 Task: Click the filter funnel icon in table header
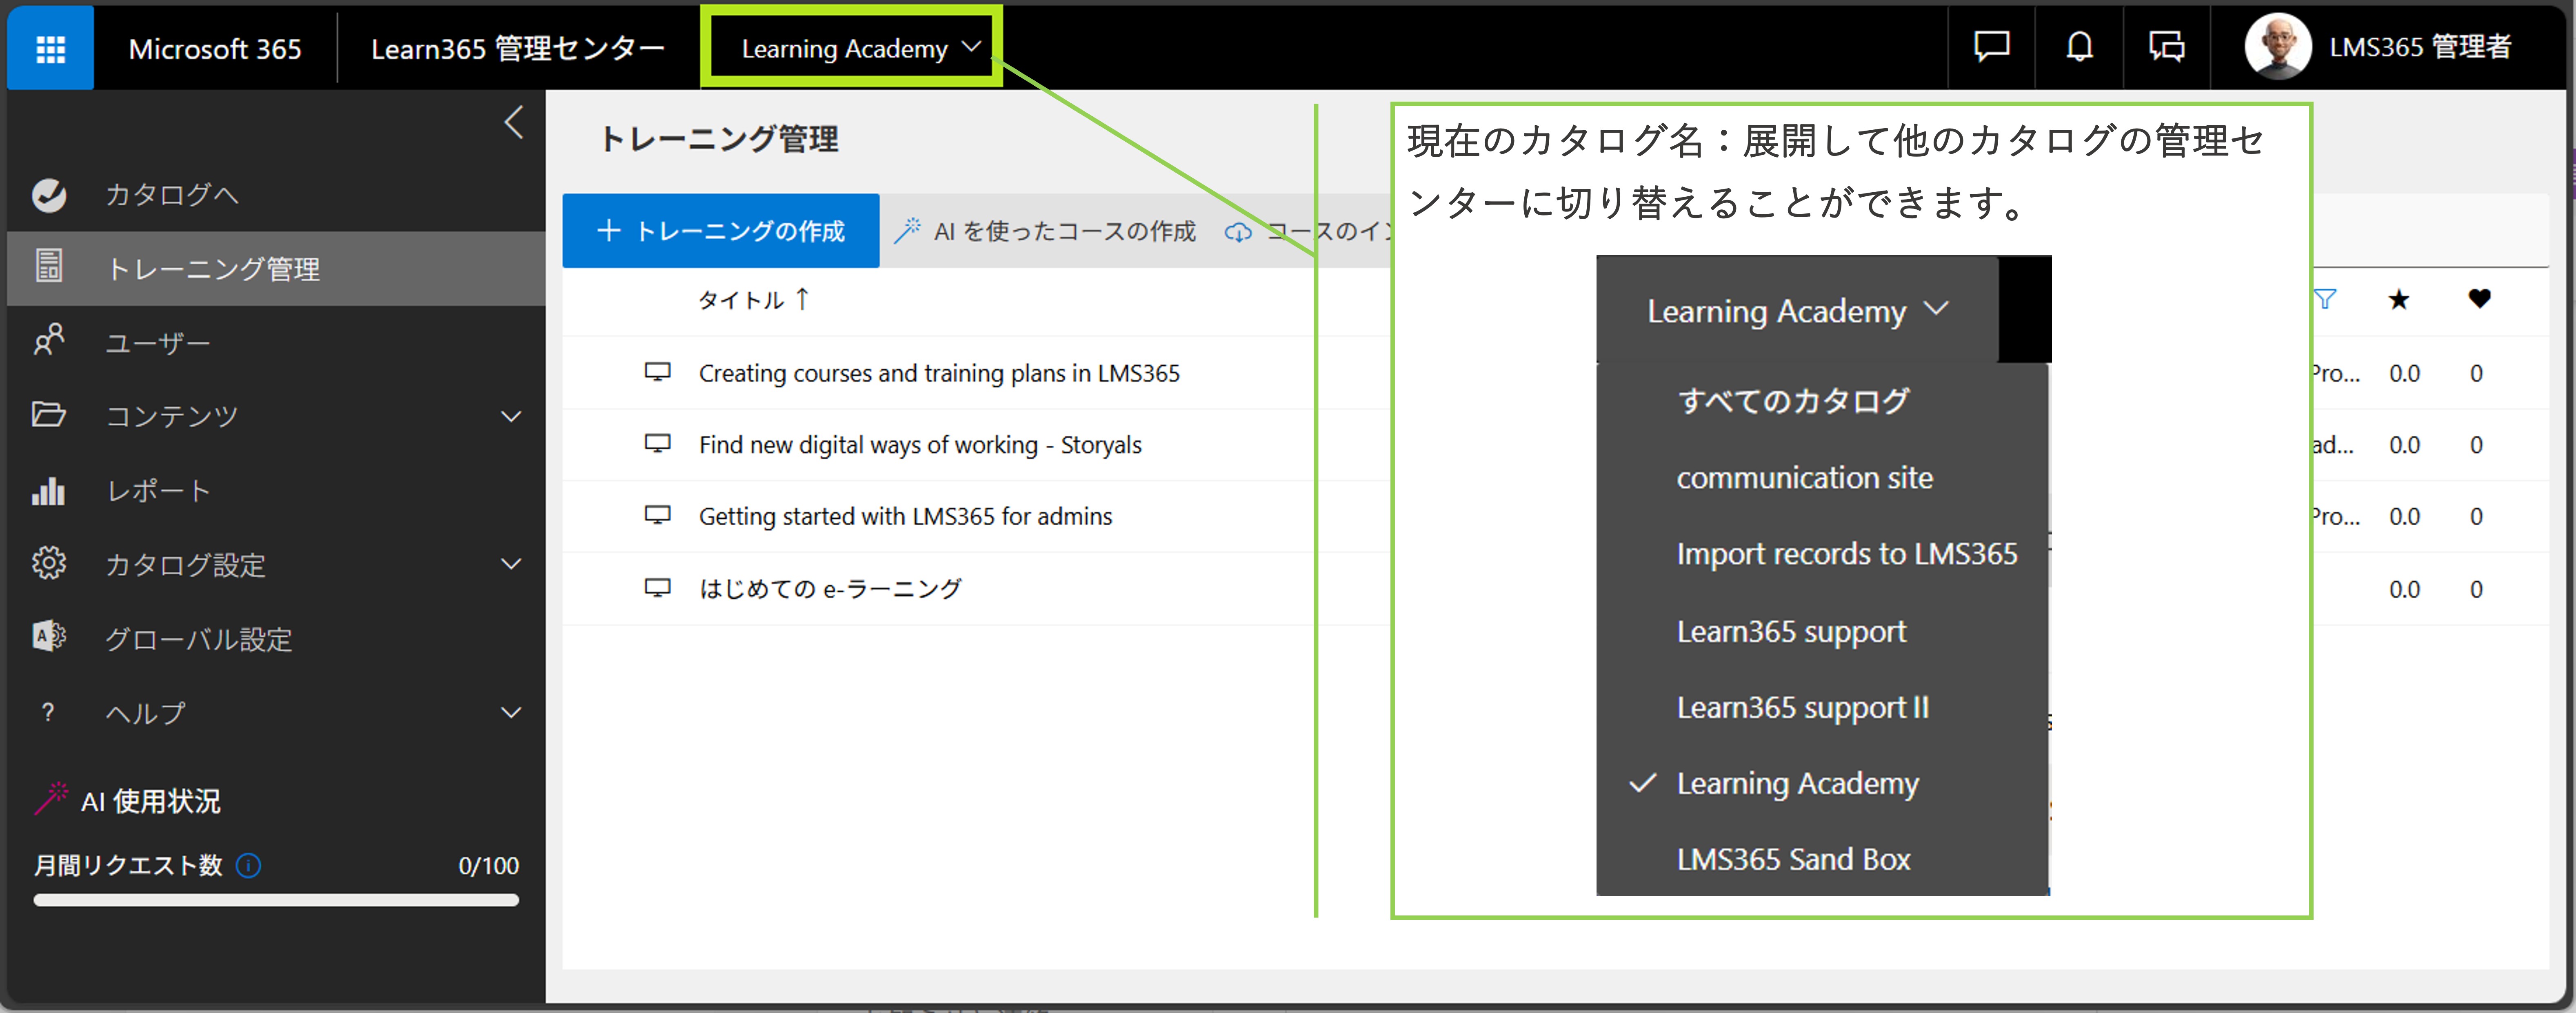[x=2325, y=299]
